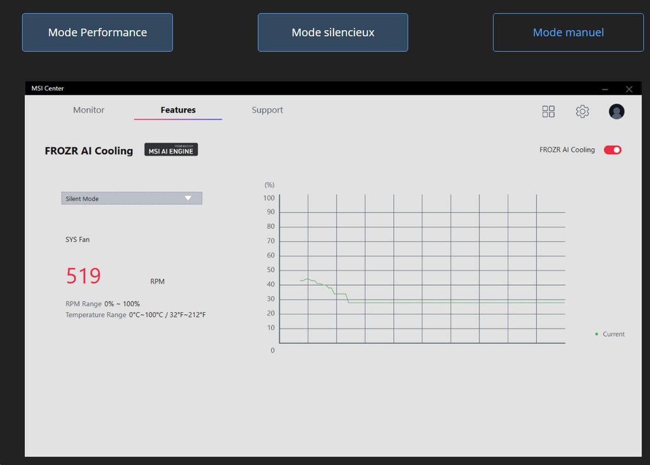Click the Mode silencieux button
This screenshot has height=465, width=650.
(x=333, y=32)
